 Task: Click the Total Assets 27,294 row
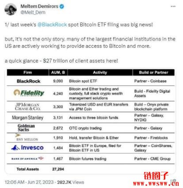pos(91,169)
